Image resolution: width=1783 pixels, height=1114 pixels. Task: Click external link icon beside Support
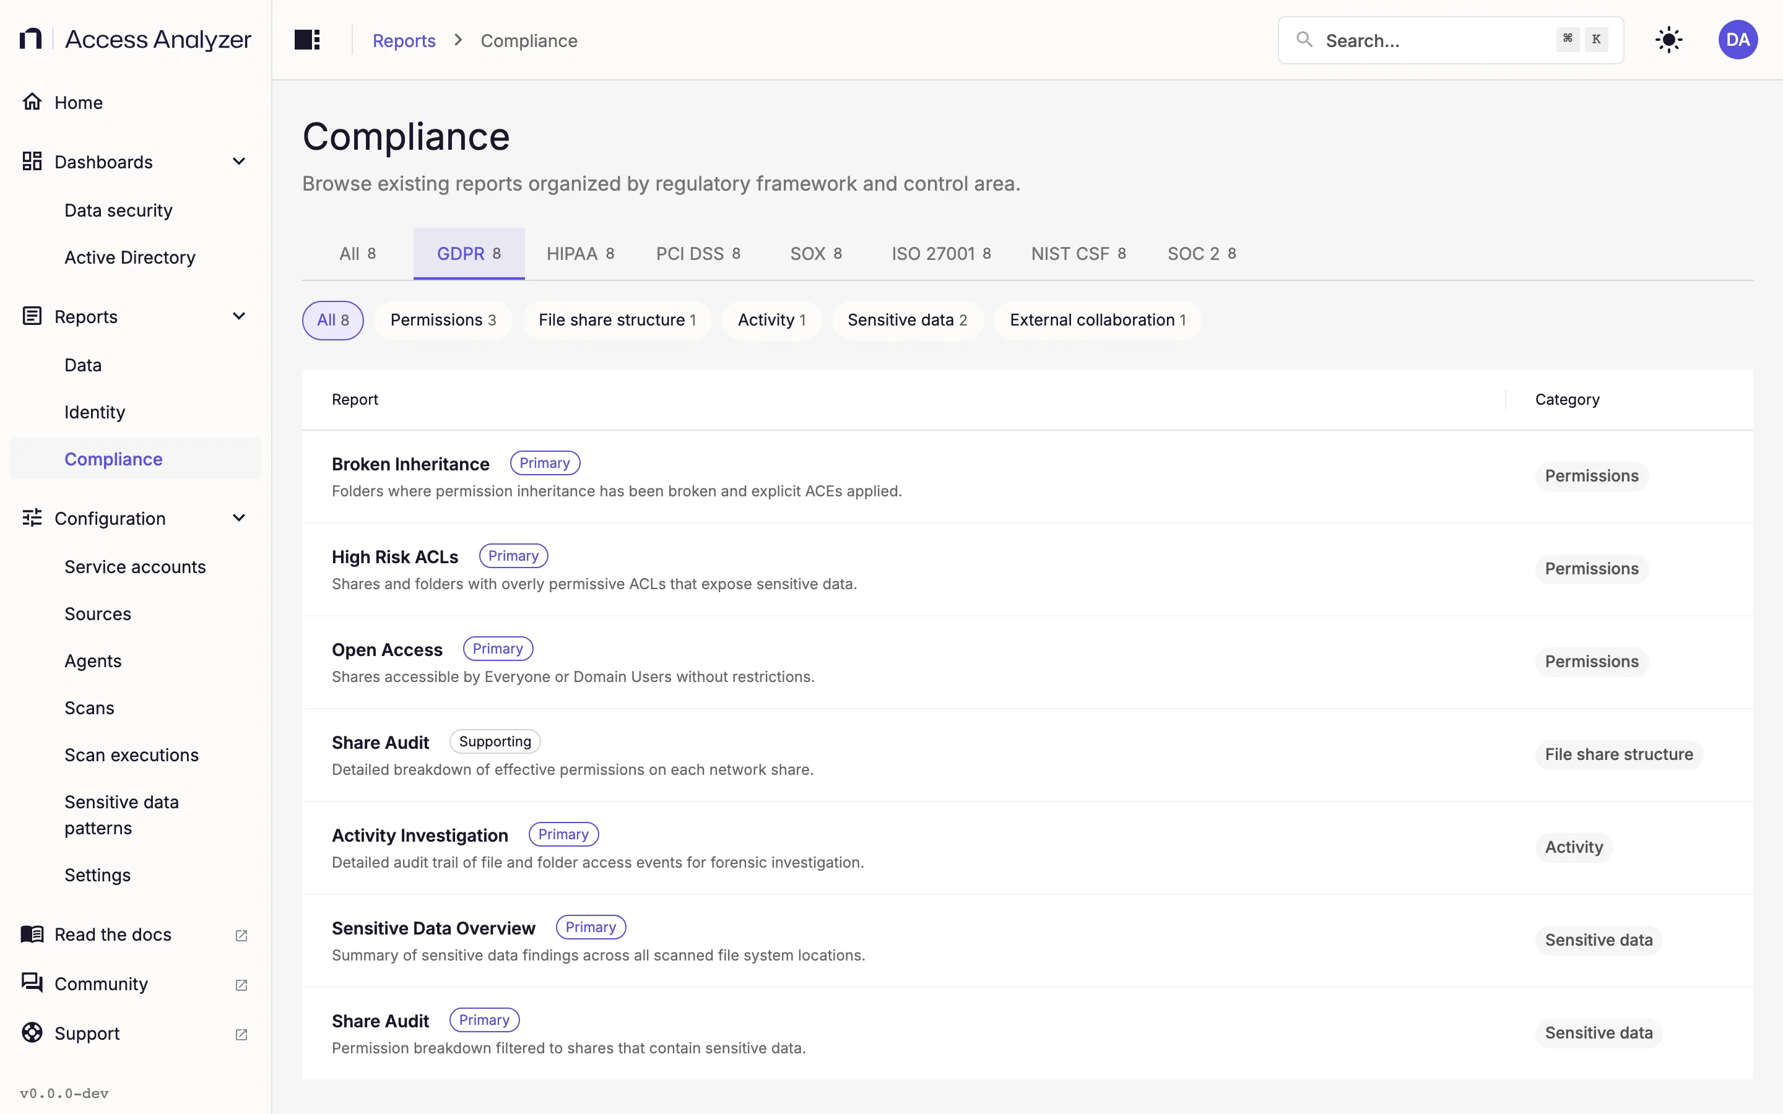click(241, 1034)
